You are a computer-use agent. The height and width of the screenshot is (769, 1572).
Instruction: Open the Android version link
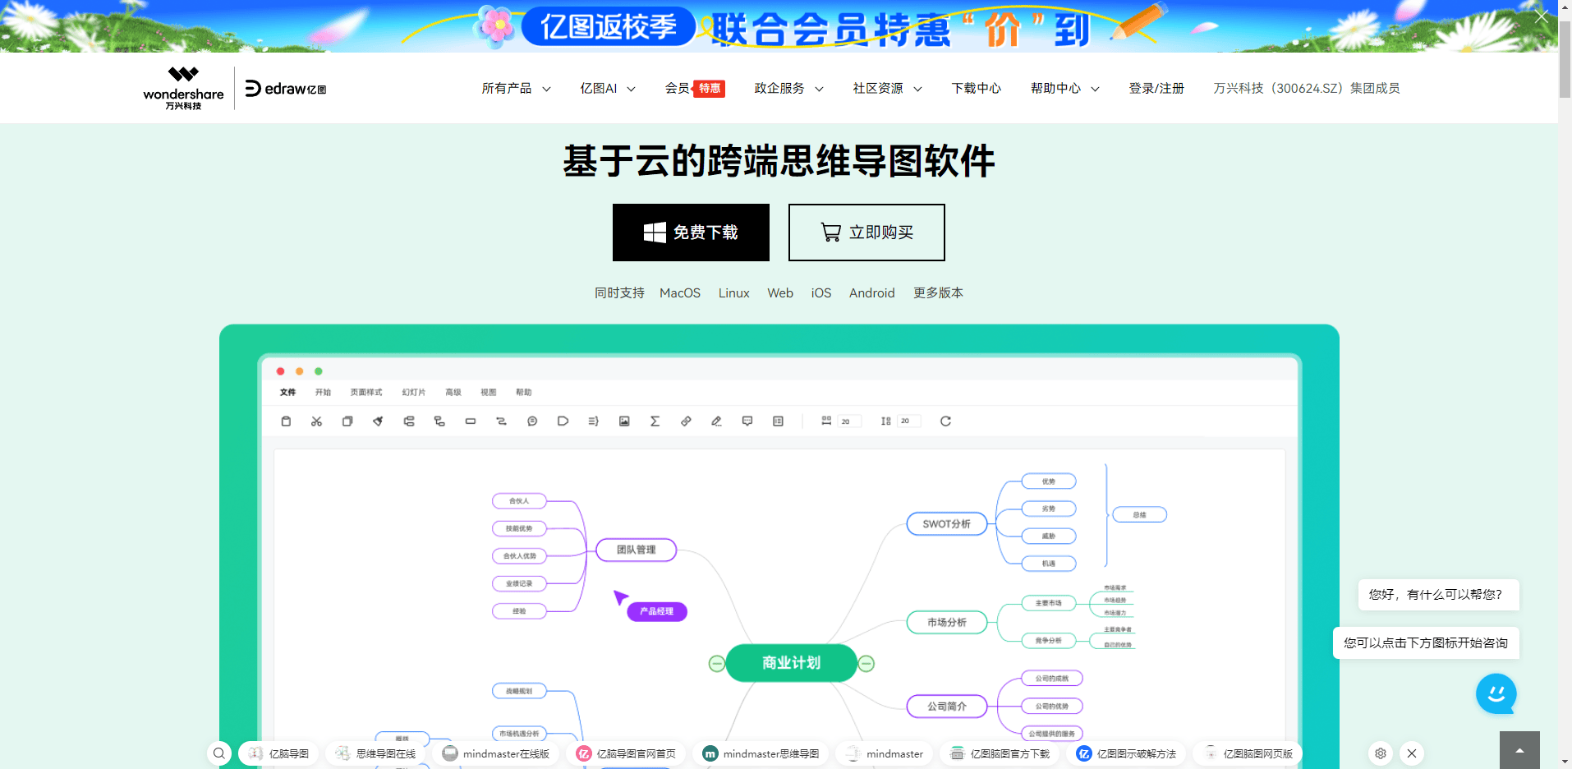coord(871,292)
